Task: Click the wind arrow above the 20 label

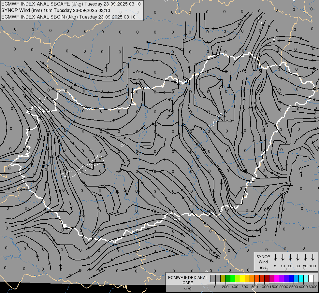Action: pyautogui.click(x=290, y=258)
